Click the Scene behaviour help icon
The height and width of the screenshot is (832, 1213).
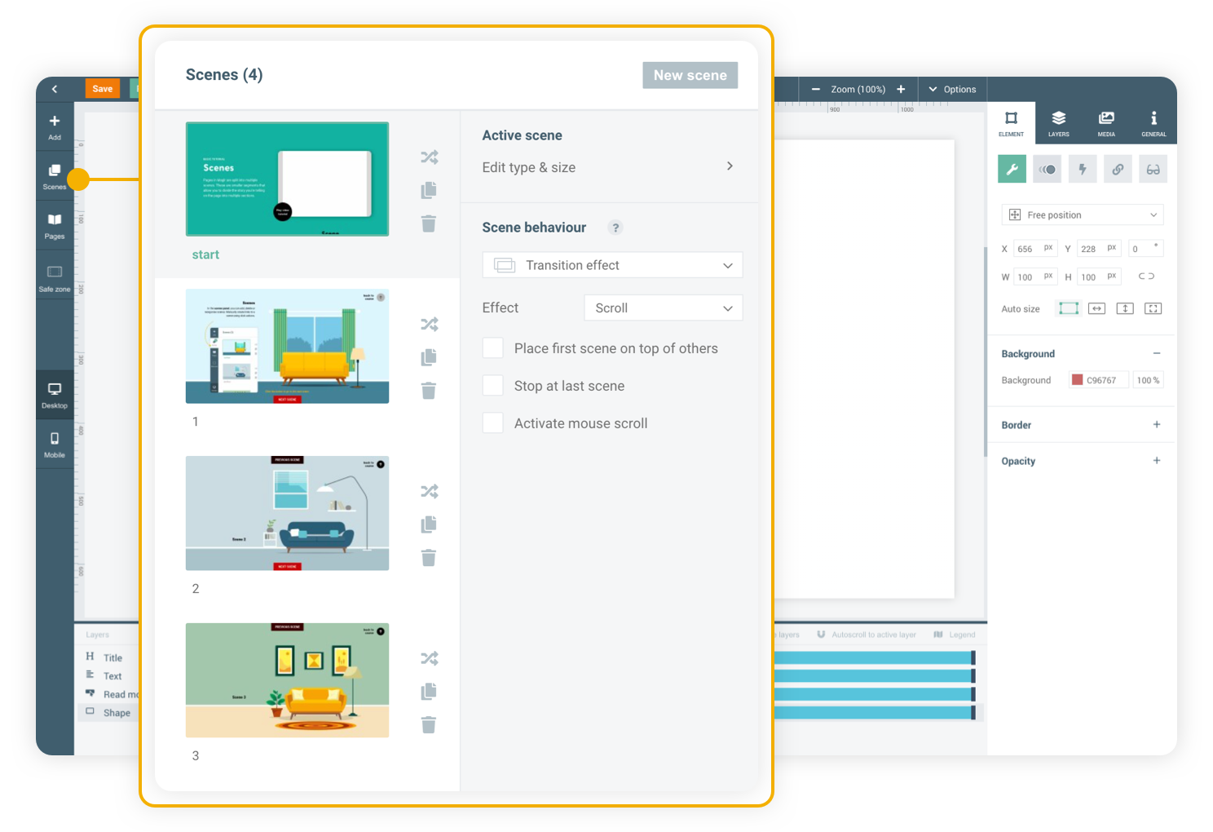(615, 228)
